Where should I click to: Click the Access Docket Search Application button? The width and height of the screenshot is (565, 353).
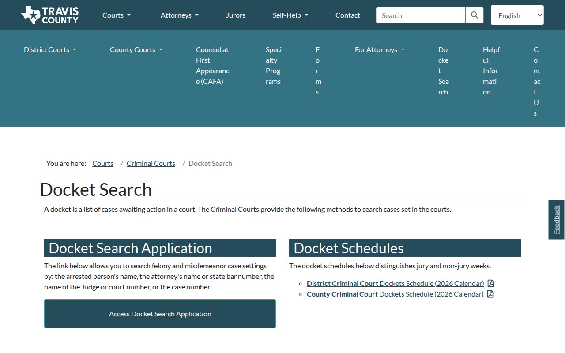pyautogui.click(x=160, y=314)
